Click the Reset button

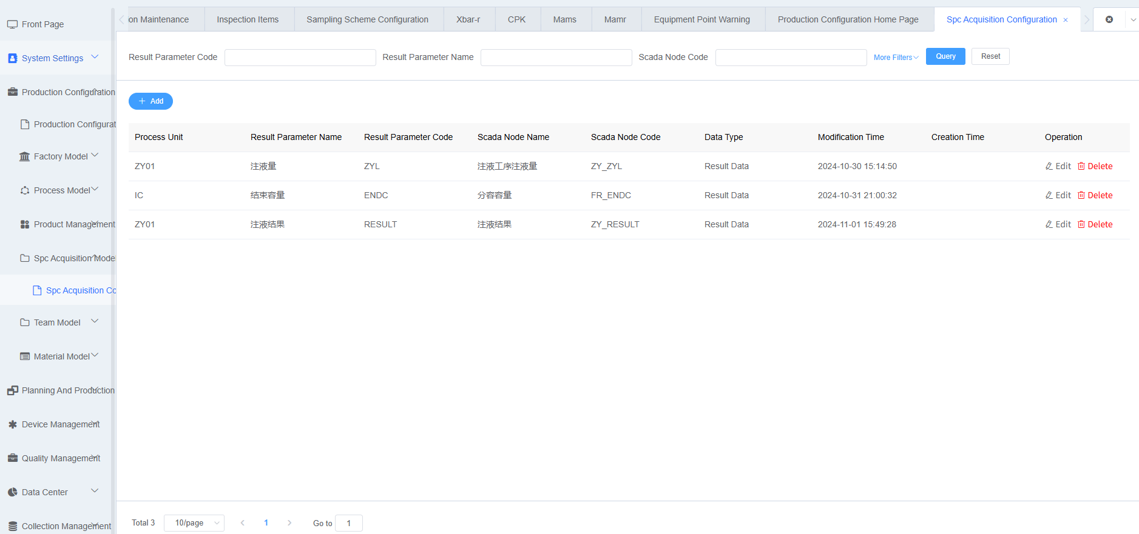pos(990,56)
